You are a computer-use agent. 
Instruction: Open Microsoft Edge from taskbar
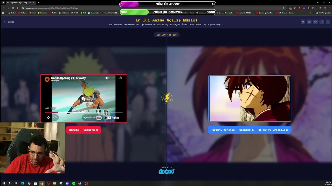click(x=23, y=183)
